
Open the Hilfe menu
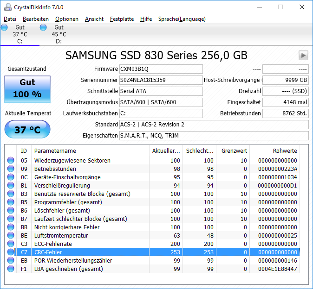click(146, 19)
